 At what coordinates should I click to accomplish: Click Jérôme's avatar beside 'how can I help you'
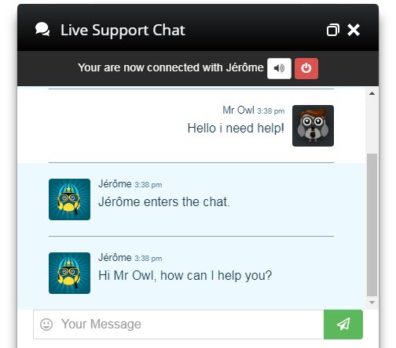(x=69, y=273)
